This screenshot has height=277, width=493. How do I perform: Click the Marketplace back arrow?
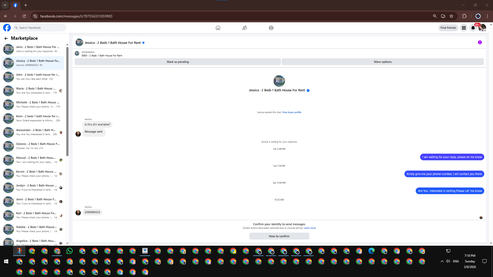point(6,38)
